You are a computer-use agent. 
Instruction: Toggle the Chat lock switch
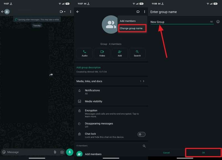pyautogui.click(x=142, y=134)
